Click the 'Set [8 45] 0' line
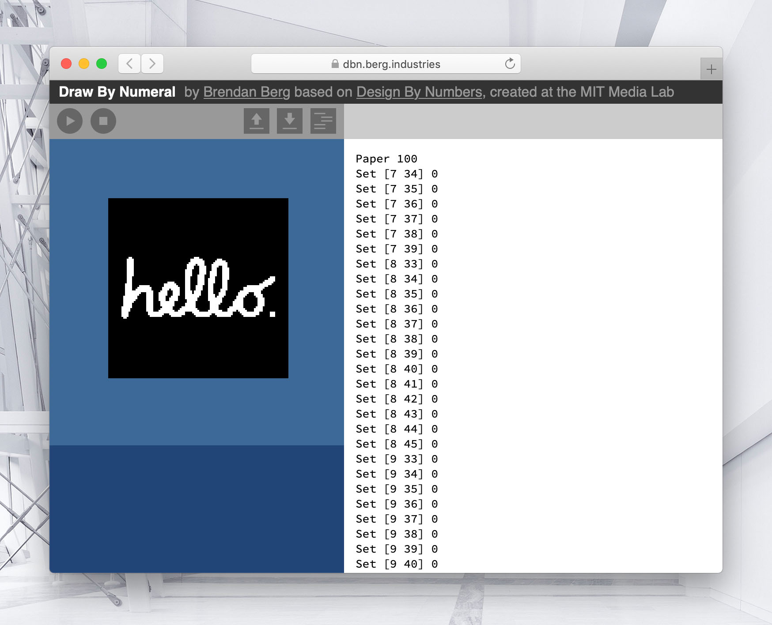Screen dimensions: 772x625 (x=397, y=444)
